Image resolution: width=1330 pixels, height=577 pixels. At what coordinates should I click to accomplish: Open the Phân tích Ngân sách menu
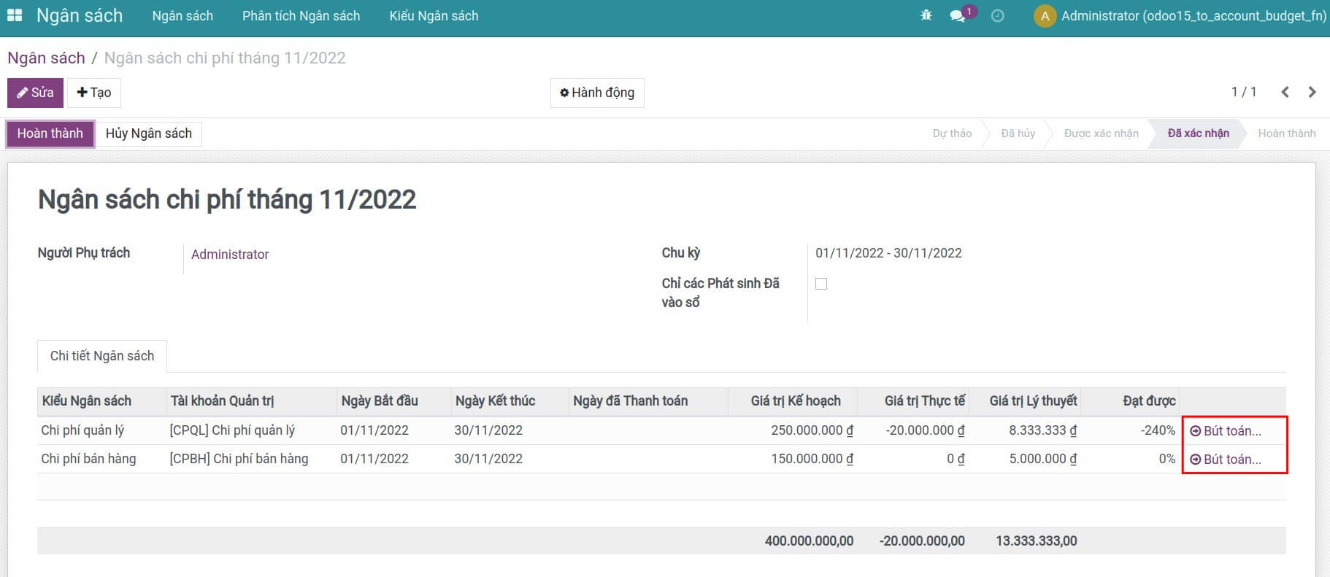[x=301, y=15]
